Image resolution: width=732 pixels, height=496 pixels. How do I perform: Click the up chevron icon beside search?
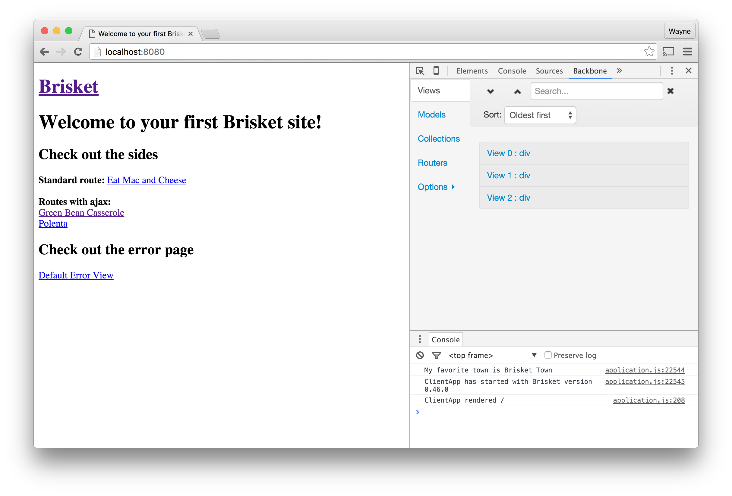click(517, 92)
